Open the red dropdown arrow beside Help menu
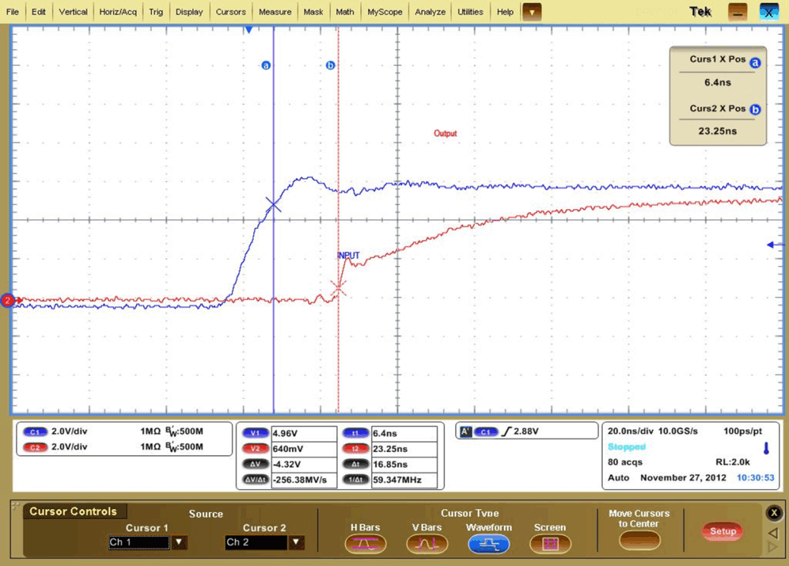The height and width of the screenshot is (566, 789). [x=532, y=11]
